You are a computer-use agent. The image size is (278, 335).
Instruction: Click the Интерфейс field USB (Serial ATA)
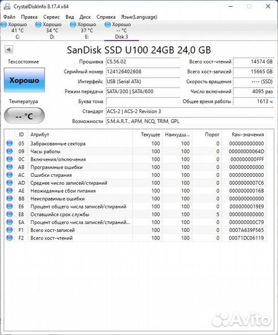click(x=143, y=81)
